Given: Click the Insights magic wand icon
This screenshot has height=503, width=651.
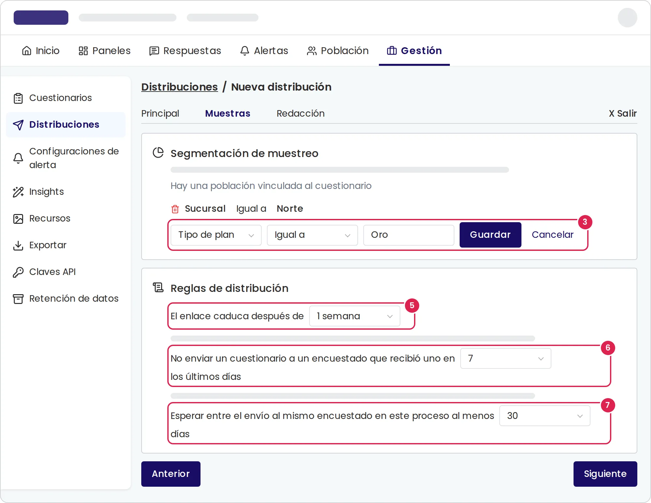Looking at the screenshot, I should 18,192.
